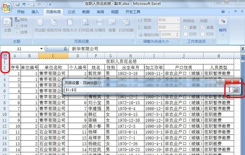Open the Themes (主题) gallery

click(x=7, y=26)
